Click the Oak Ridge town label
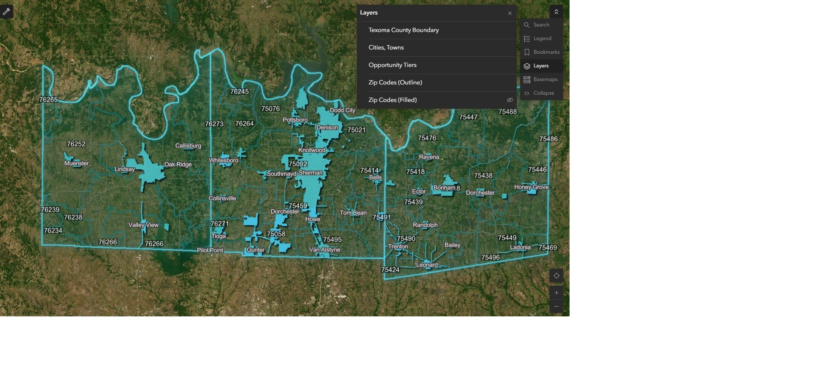Viewport: 813px width, 388px height. click(x=178, y=165)
